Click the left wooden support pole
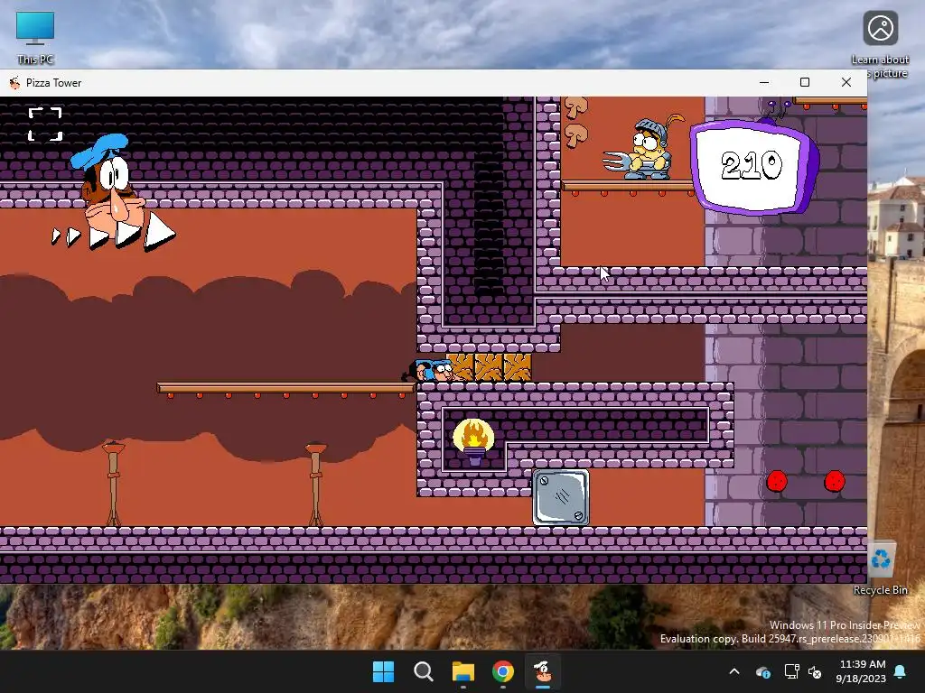 pyautogui.click(x=113, y=484)
